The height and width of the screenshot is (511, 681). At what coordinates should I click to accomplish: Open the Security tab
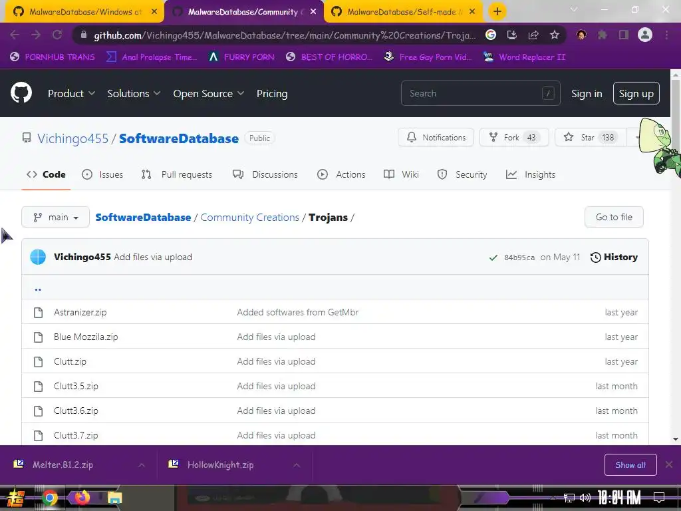tap(462, 175)
